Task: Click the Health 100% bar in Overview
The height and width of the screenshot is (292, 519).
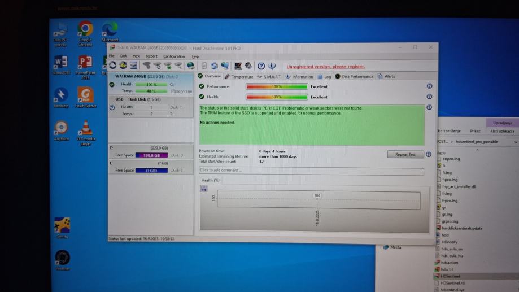Action: (x=277, y=97)
